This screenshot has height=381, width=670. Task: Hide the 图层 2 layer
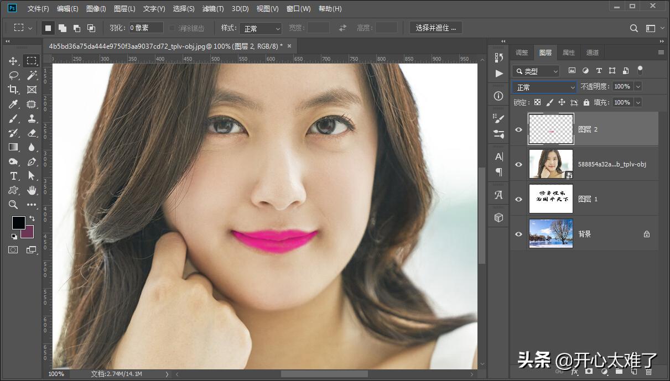click(518, 129)
